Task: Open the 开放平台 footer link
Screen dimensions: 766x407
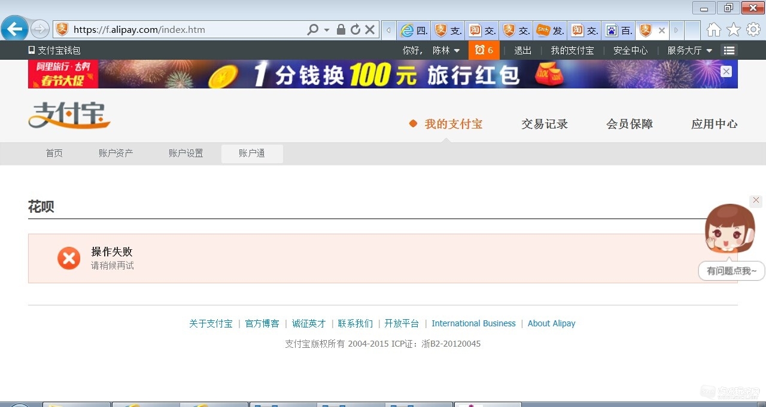Action: coord(402,323)
